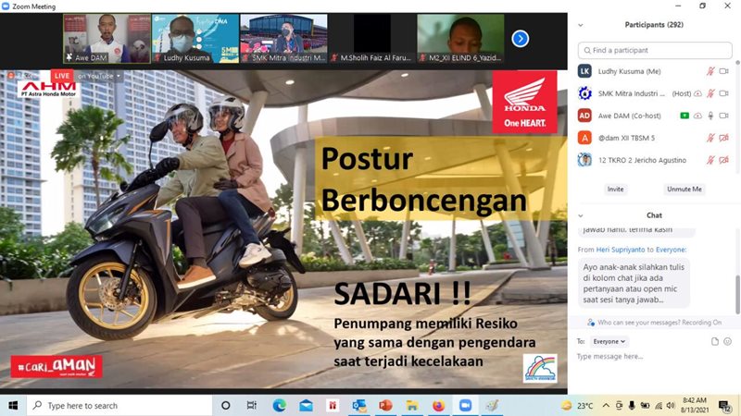
Task: Open the chat file attachment icon
Action: [715, 341]
